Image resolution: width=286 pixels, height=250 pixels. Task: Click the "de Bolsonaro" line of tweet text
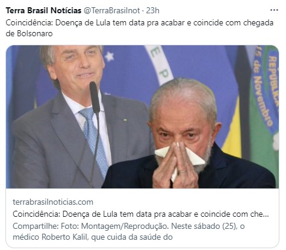29,33
